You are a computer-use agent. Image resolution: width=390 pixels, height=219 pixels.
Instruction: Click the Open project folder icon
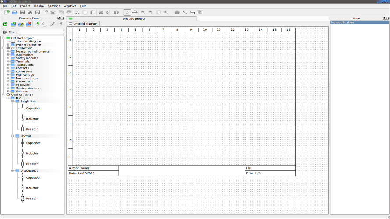pos(14,12)
